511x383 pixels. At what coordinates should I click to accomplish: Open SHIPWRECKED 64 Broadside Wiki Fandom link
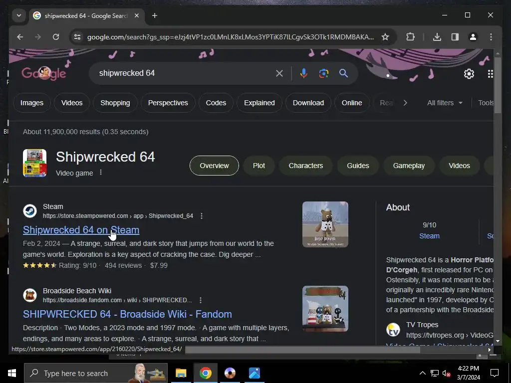point(127,314)
